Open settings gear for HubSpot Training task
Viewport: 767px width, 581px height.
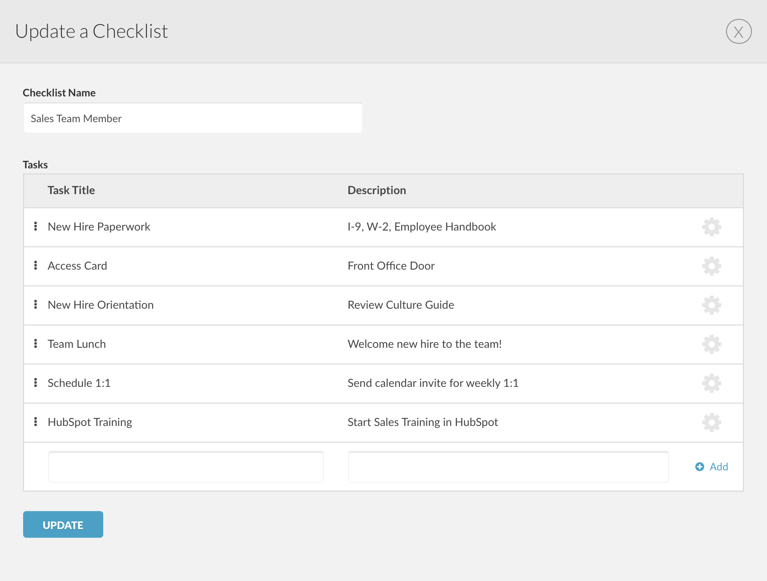point(711,422)
